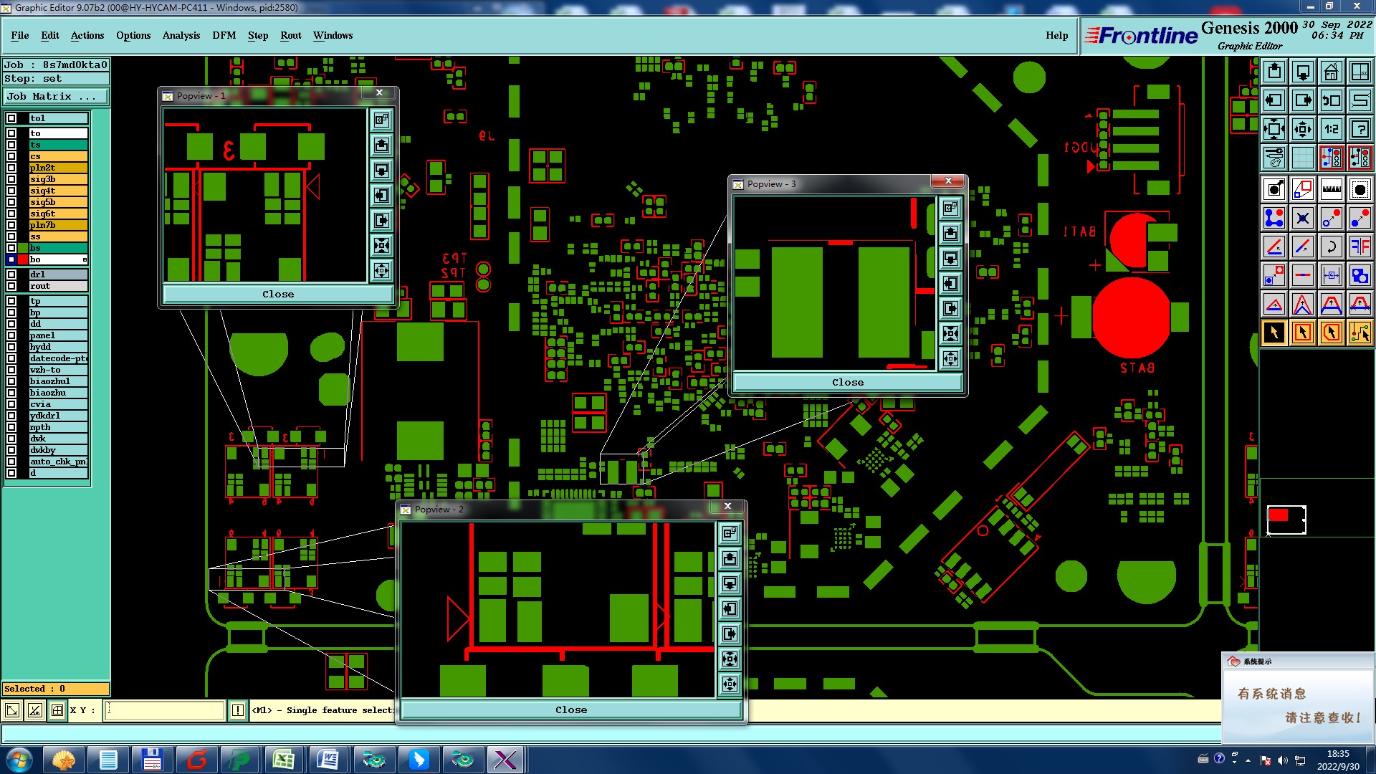Expand the bo layer options marker
Screen dimensions: 1376x774
pyautogui.click(x=85, y=259)
